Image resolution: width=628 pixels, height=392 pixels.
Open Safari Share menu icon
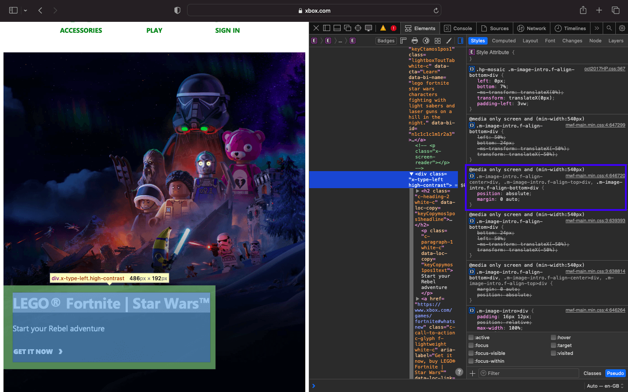tap(583, 10)
